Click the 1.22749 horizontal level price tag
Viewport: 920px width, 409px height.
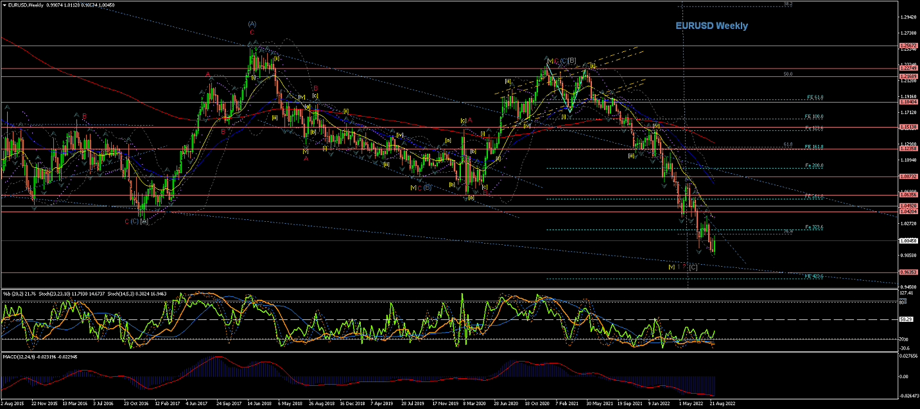click(x=908, y=68)
